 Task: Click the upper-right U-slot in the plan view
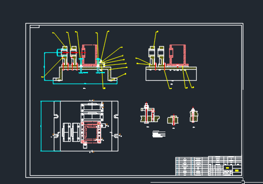pos(116,116)
